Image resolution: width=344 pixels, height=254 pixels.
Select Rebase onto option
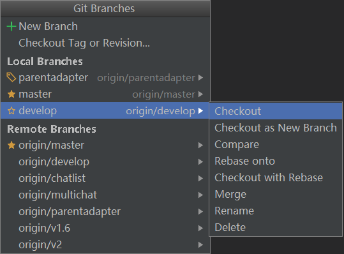click(x=276, y=161)
